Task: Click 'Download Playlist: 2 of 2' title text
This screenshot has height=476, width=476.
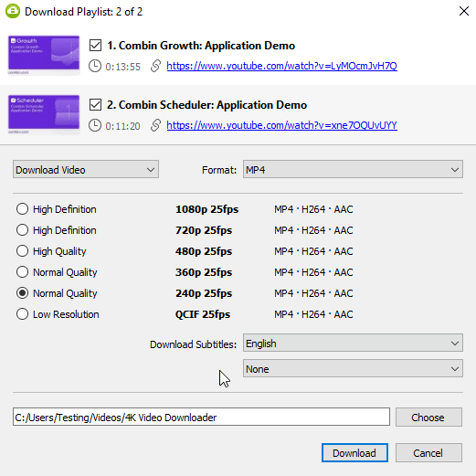Action: [x=83, y=12]
